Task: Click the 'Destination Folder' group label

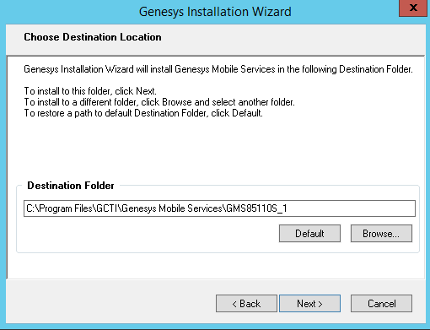Action: click(71, 186)
